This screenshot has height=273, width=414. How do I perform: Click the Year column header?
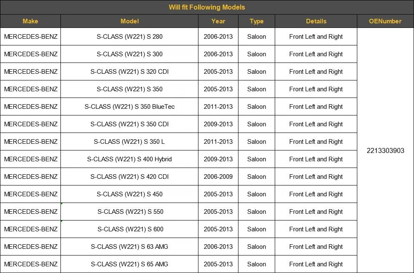click(x=218, y=21)
